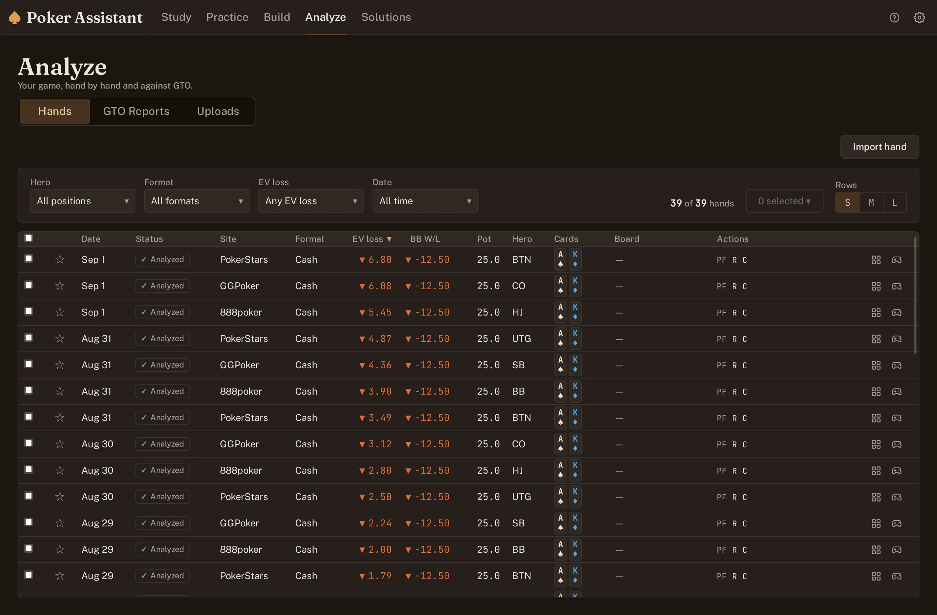Star the hand with 2.50 EV loss
Image resolution: width=937 pixels, height=615 pixels.
click(x=60, y=497)
